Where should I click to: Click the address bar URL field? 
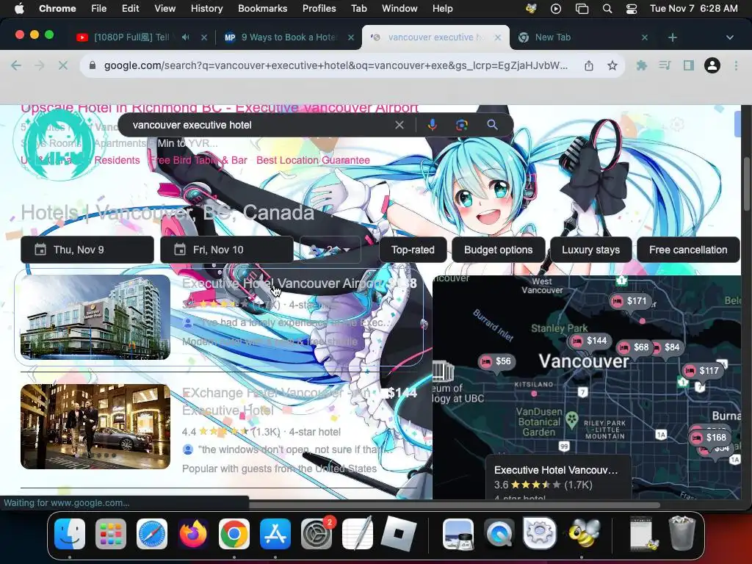click(x=336, y=65)
